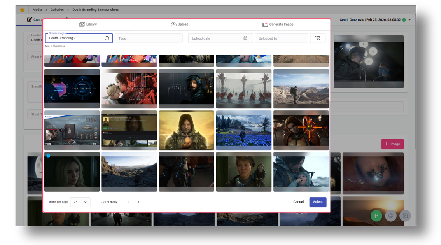
Task: Click the clear filters funnel icon
Action: (x=318, y=38)
